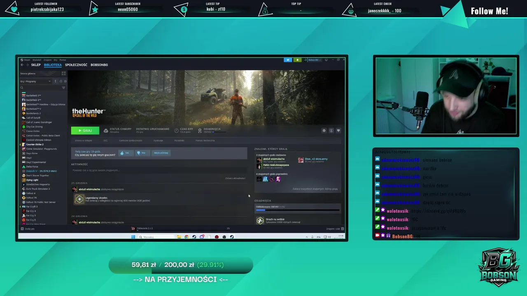
Task: Show game info via the circled i icon
Action: (x=331, y=131)
